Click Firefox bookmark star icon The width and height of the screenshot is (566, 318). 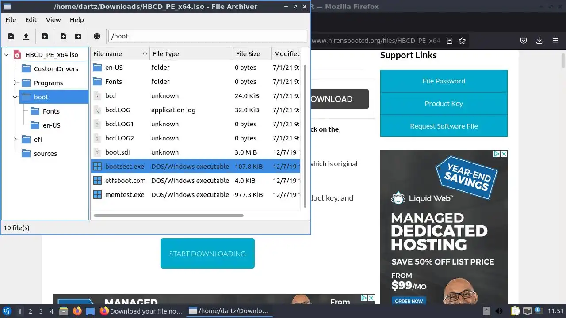click(x=462, y=41)
